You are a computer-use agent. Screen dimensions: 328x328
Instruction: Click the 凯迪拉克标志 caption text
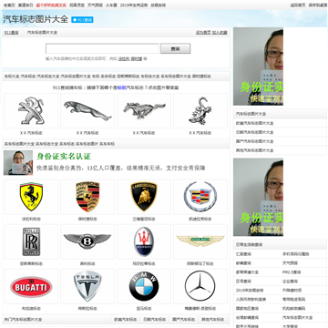[x=200, y=219]
